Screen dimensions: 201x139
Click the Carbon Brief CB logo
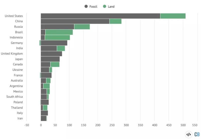[197, 134]
